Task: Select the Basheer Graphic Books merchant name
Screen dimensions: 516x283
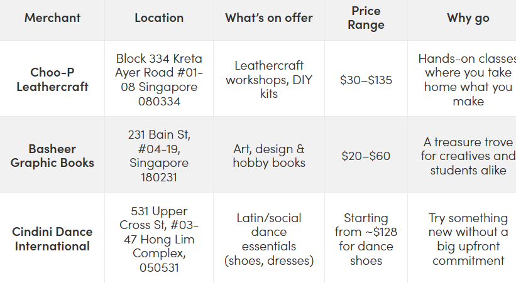Action: [52, 156]
